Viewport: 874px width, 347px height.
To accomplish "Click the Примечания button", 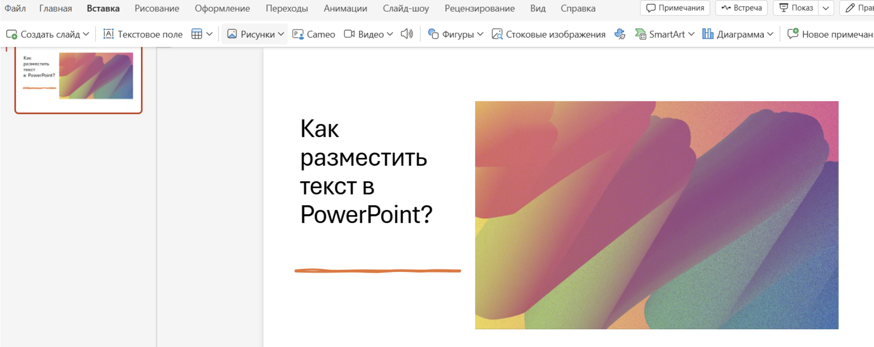I will click(675, 8).
